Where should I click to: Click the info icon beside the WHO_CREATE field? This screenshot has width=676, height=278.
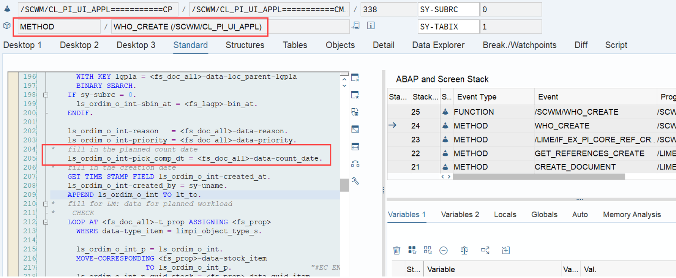tap(371, 25)
